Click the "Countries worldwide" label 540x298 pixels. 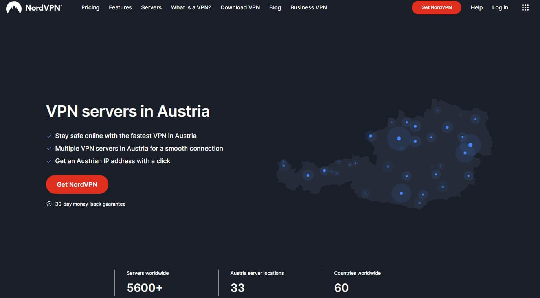point(357,273)
